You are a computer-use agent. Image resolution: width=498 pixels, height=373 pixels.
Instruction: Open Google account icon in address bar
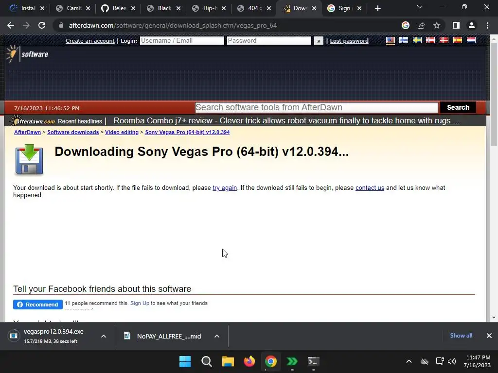[405, 25]
